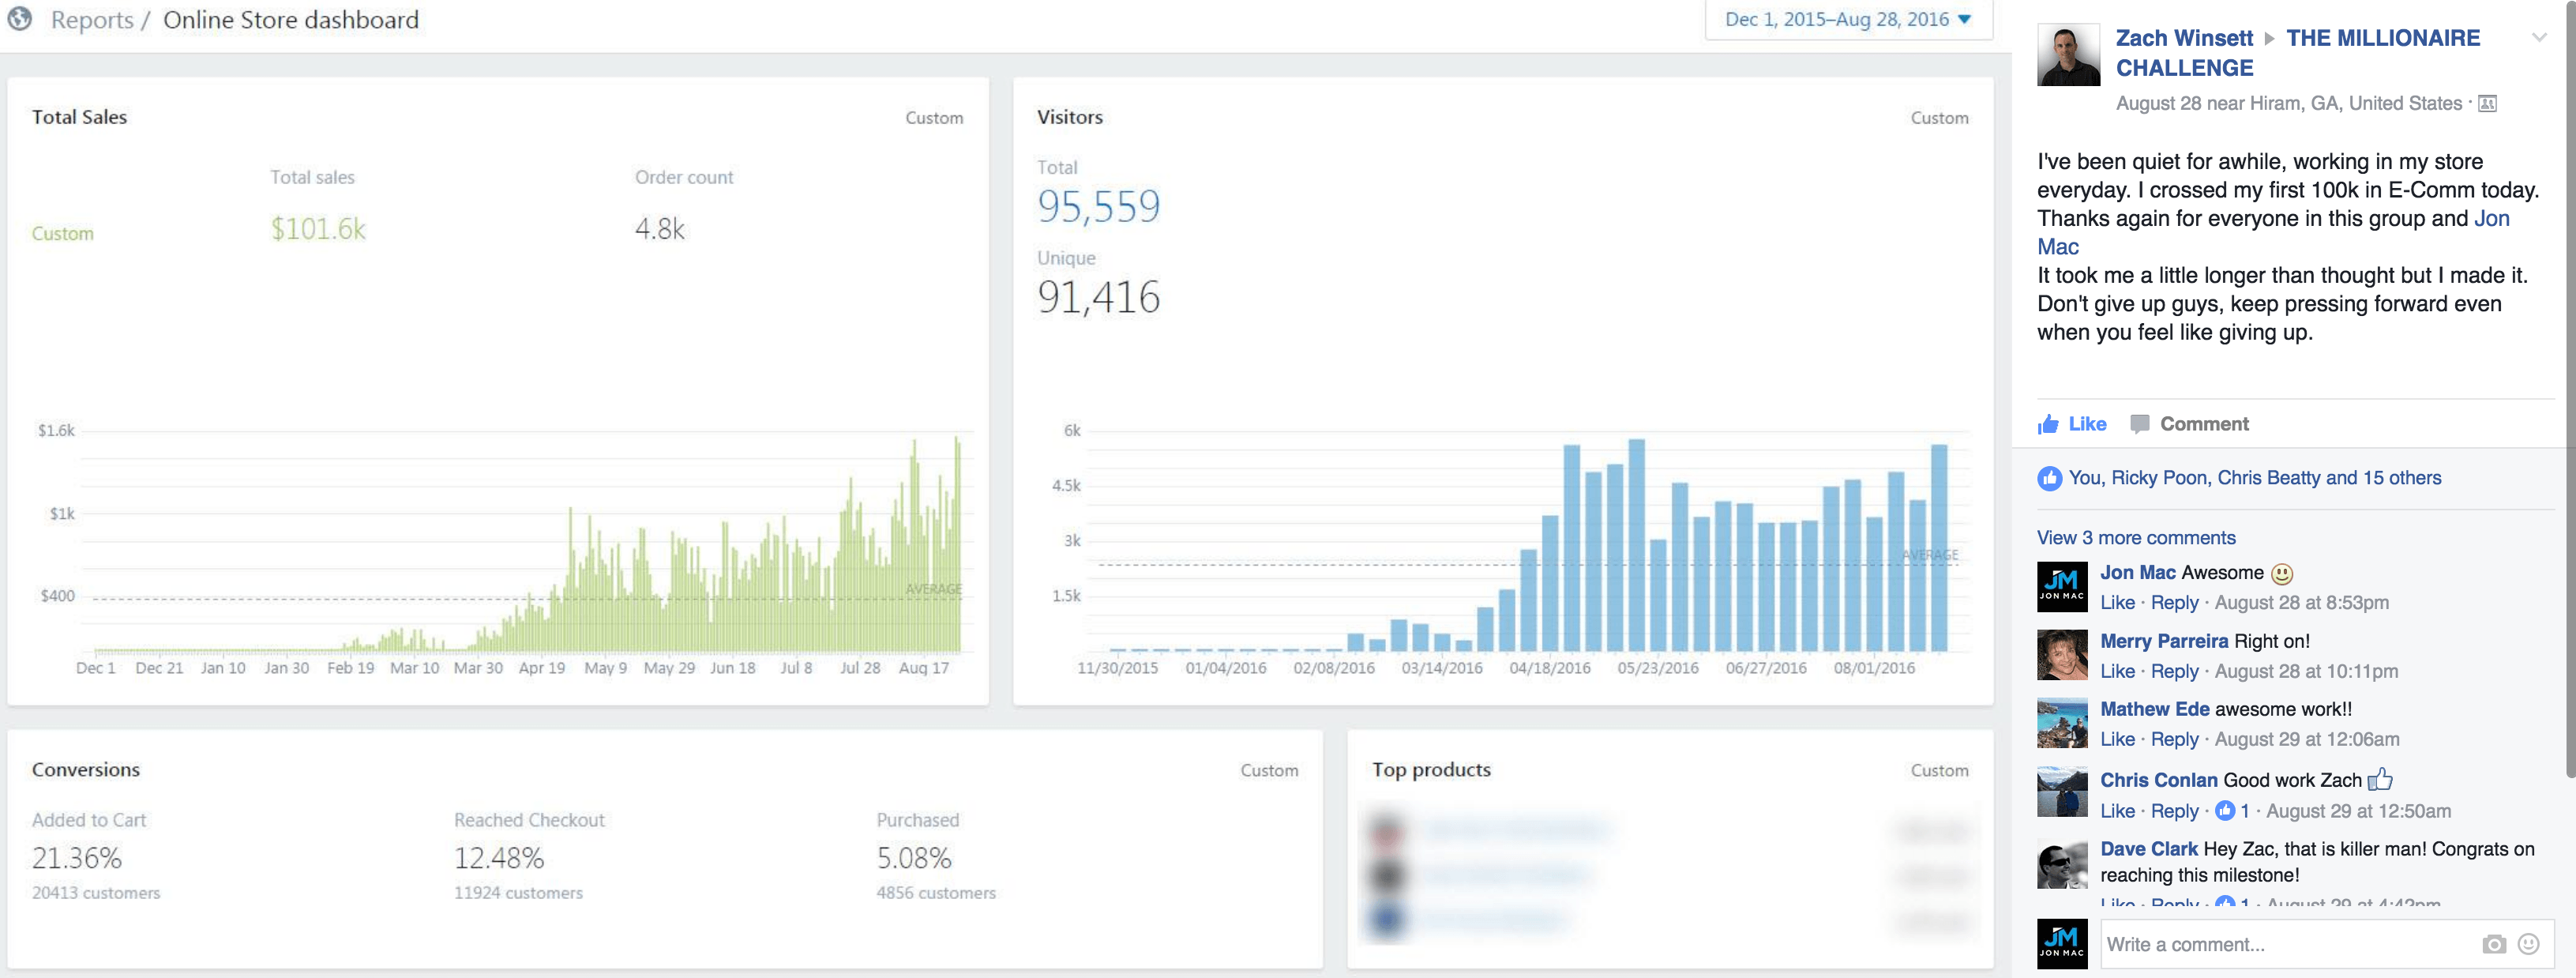Click Like under Merry Parreira's comment
The width and height of the screenshot is (2576, 978).
tap(2116, 671)
